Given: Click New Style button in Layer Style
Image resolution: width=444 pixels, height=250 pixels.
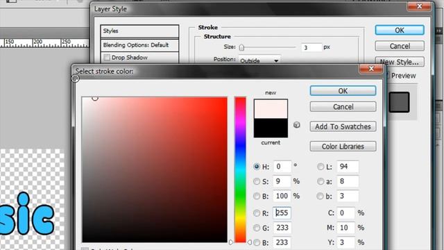Looking at the screenshot, I should (400, 62).
